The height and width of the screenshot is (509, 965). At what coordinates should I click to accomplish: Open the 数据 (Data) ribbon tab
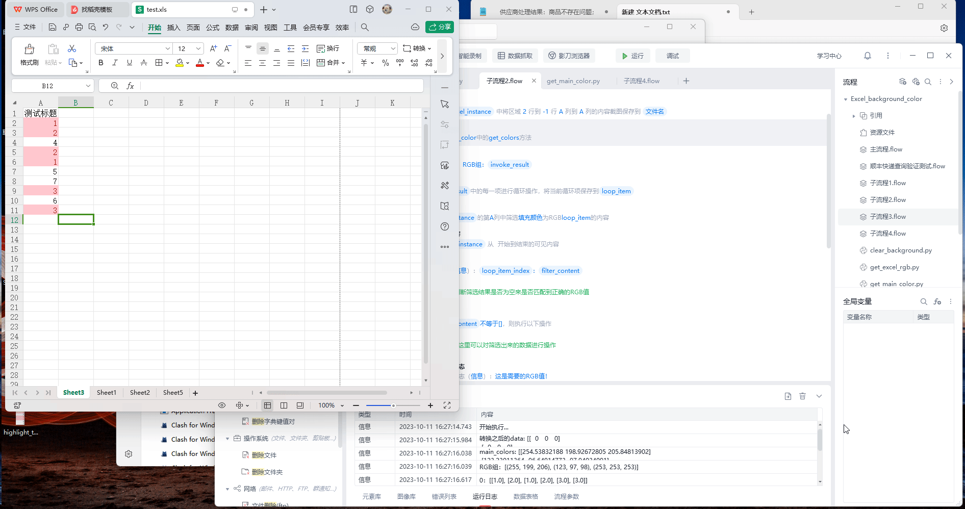pos(232,28)
